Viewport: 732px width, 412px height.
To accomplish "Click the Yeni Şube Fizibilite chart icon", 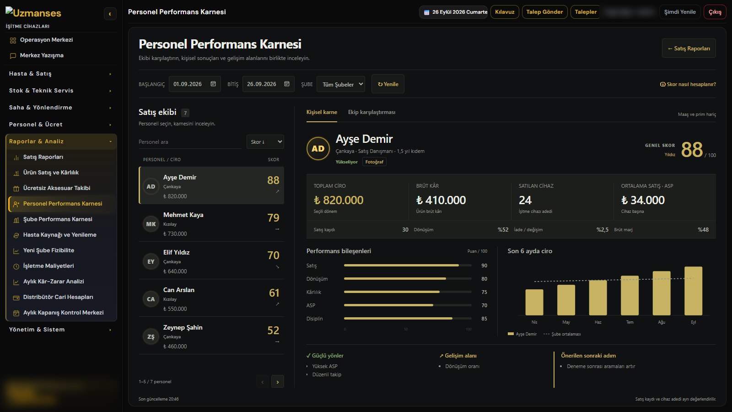I will pos(16,251).
